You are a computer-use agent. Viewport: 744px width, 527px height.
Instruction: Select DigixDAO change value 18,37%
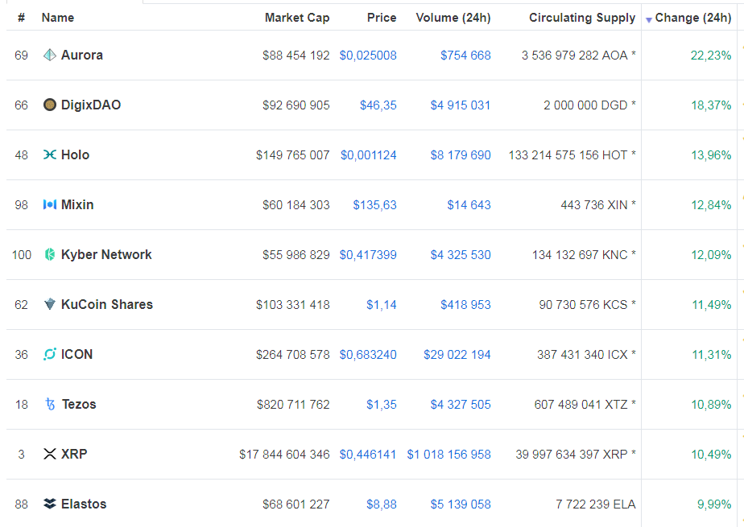tap(711, 105)
